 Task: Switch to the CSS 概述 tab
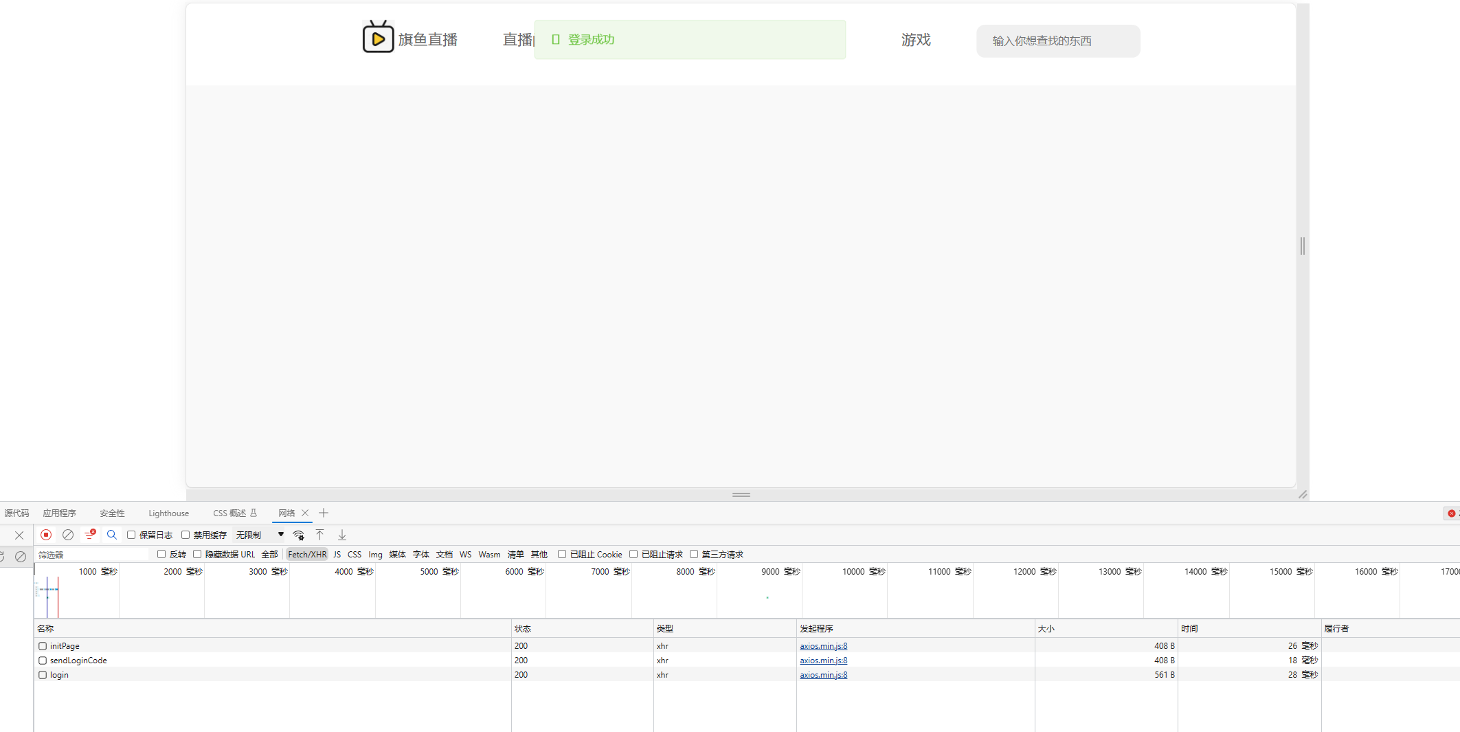[229, 513]
